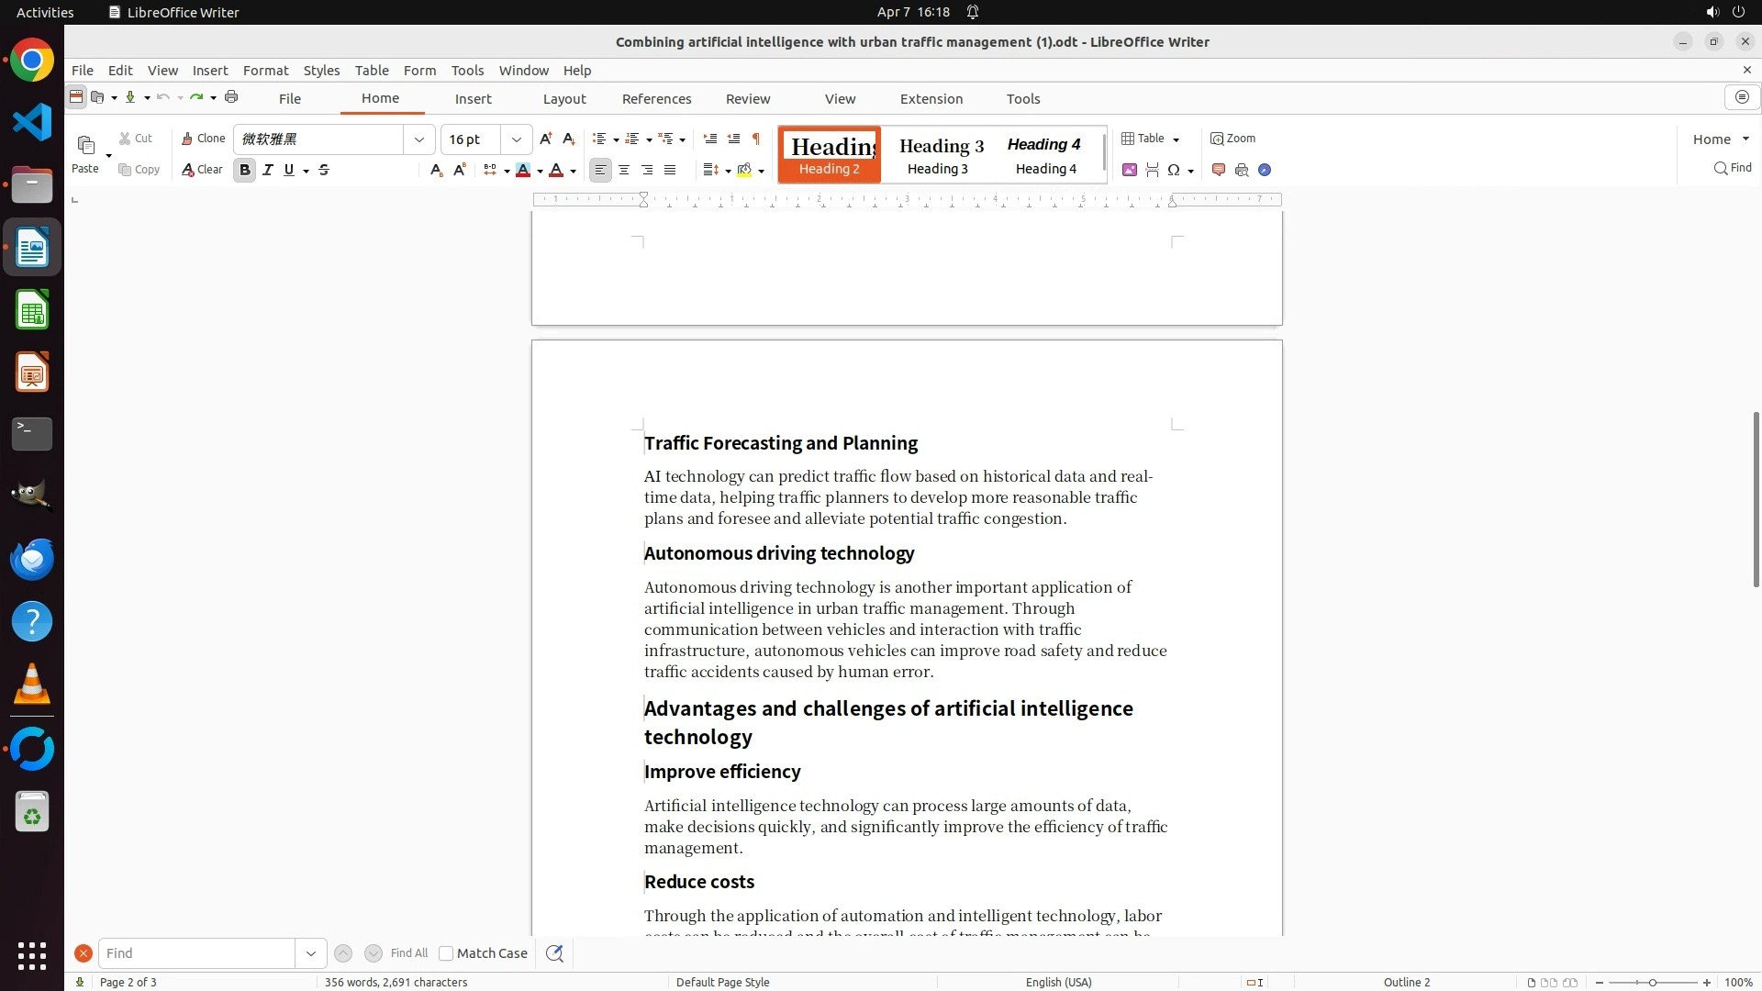Click the Print icon

point(231,97)
